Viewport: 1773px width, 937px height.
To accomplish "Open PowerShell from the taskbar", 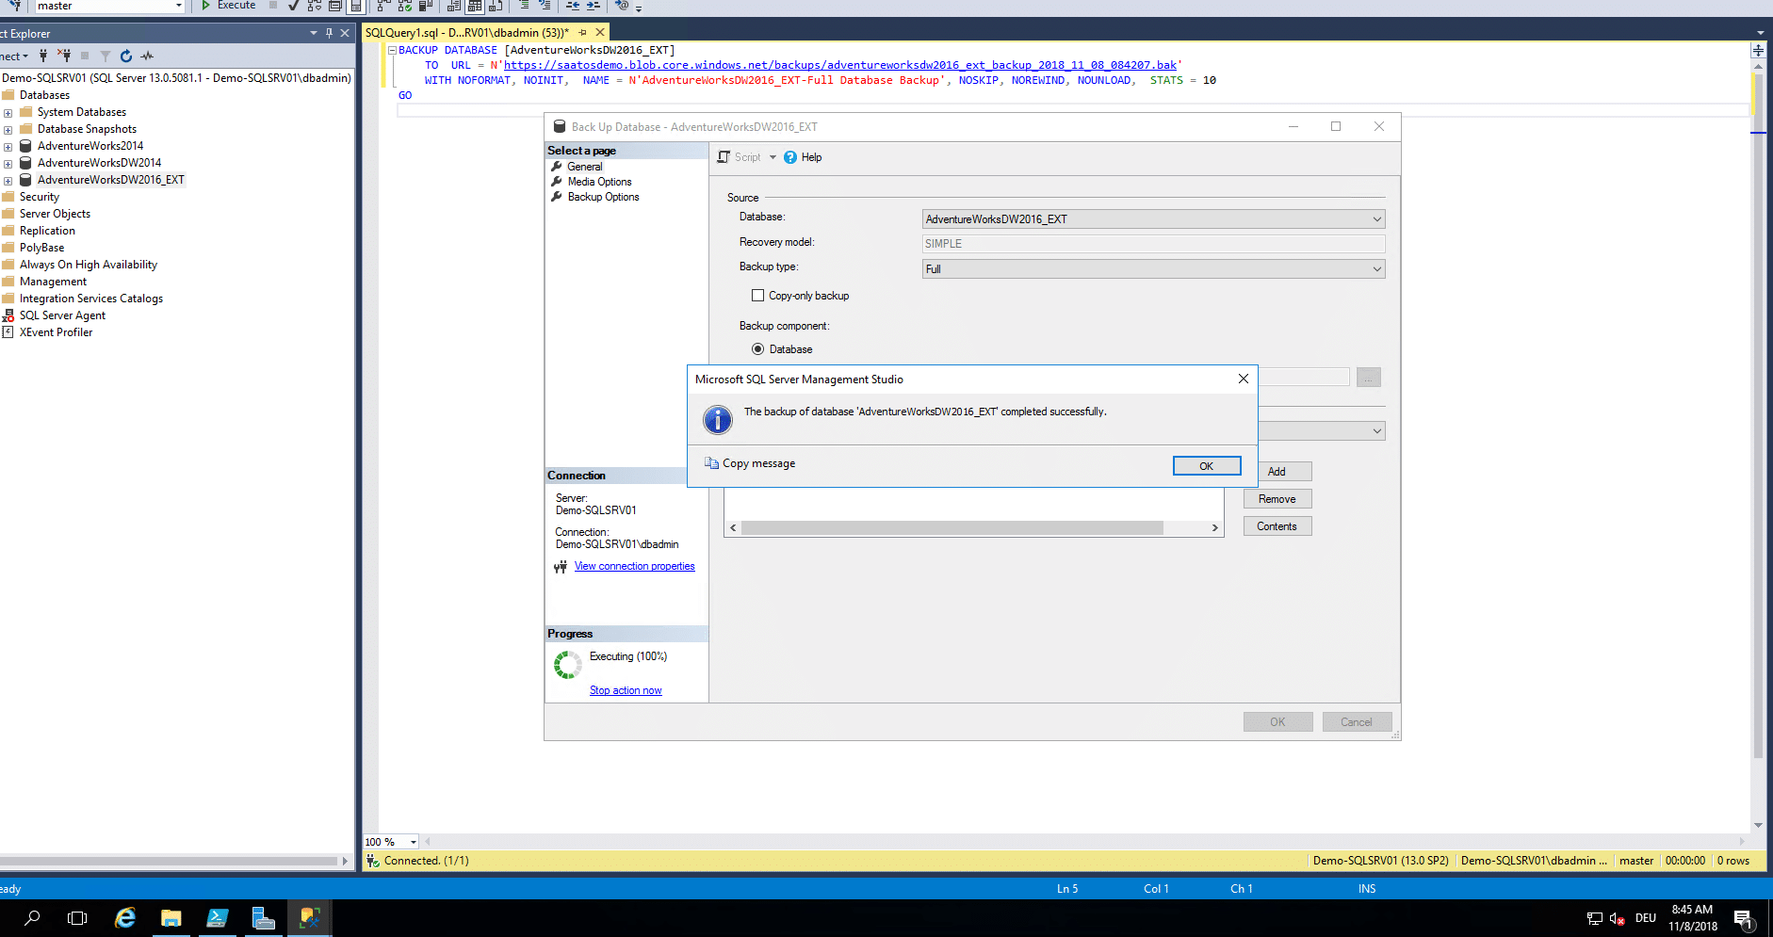I will pyautogui.click(x=217, y=918).
